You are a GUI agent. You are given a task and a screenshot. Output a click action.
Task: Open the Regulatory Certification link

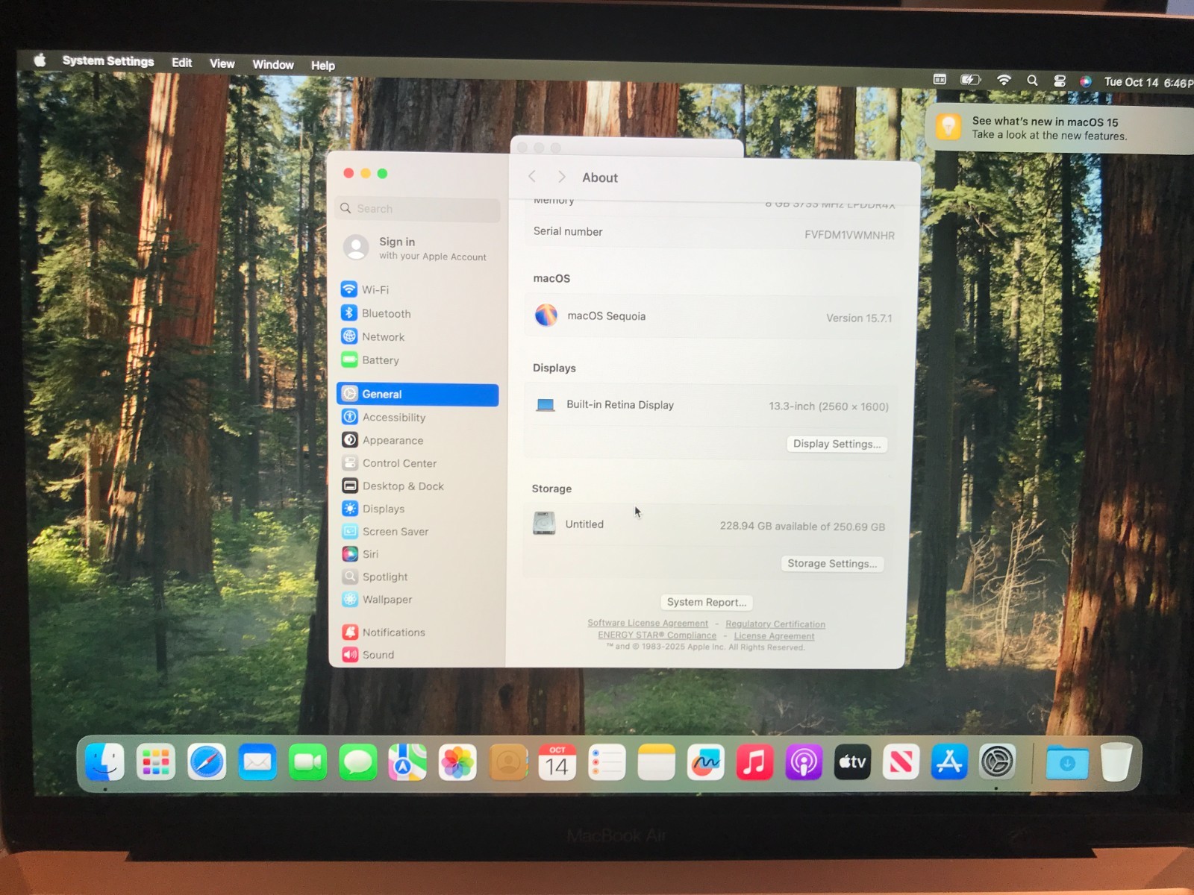coord(775,624)
